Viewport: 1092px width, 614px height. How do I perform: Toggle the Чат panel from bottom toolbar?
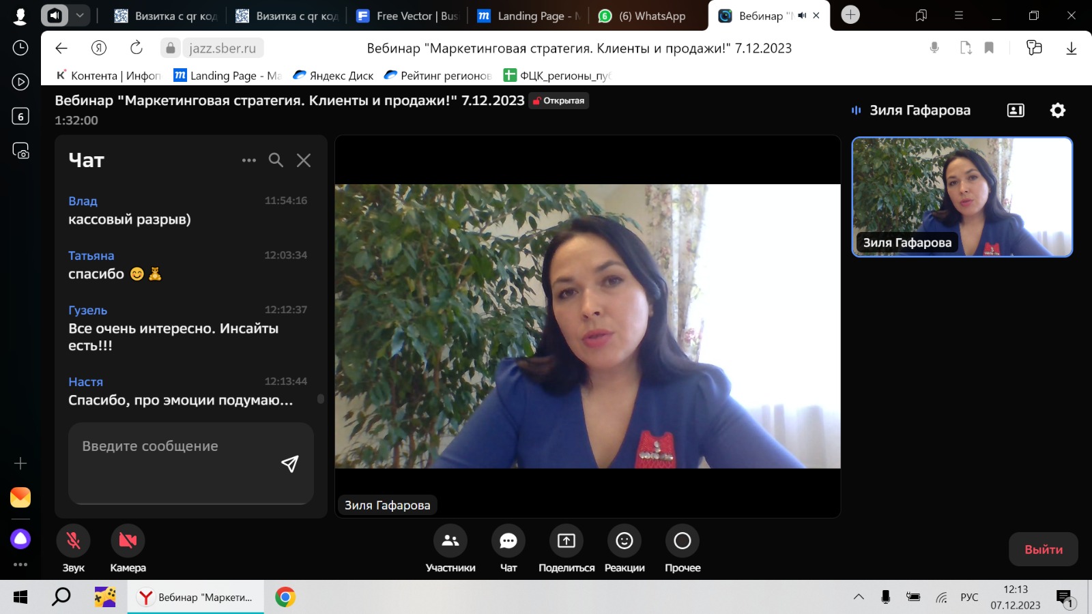pos(508,541)
